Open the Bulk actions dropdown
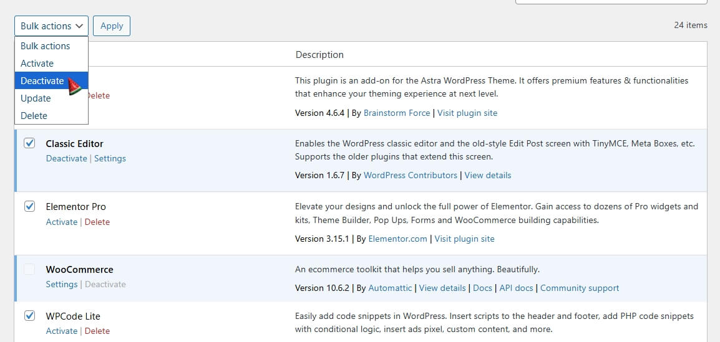720x342 pixels. pyautogui.click(x=51, y=26)
